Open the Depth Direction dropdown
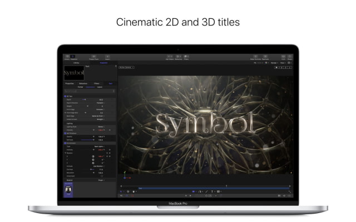Viewport: 356px width, 222px height. (x=101, y=103)
